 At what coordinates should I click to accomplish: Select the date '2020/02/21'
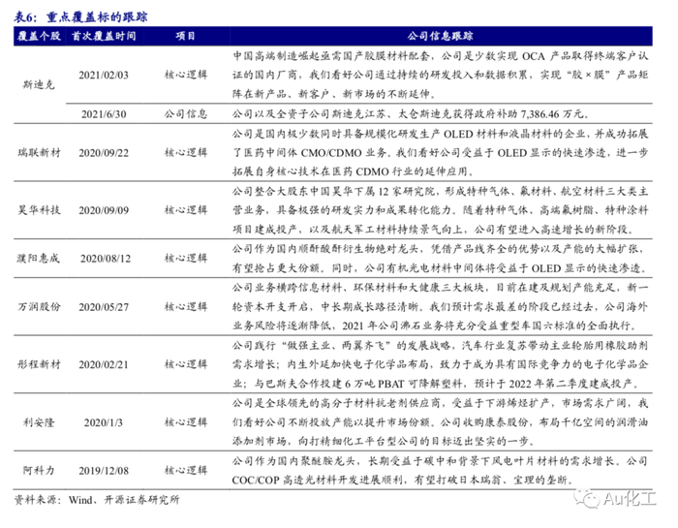click(104, 364)
